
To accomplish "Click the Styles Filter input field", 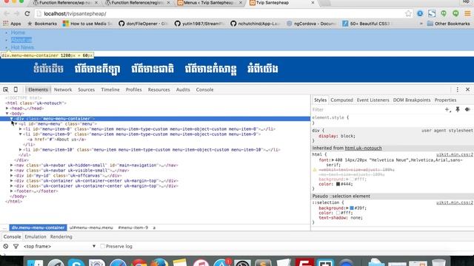I will pyautogui.click(x=376, y=109).
